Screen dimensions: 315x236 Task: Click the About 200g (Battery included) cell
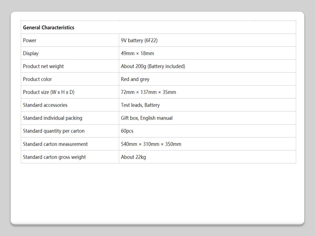[153, 67]
